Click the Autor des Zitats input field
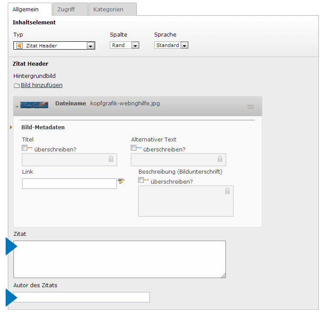 coord(82,297)
